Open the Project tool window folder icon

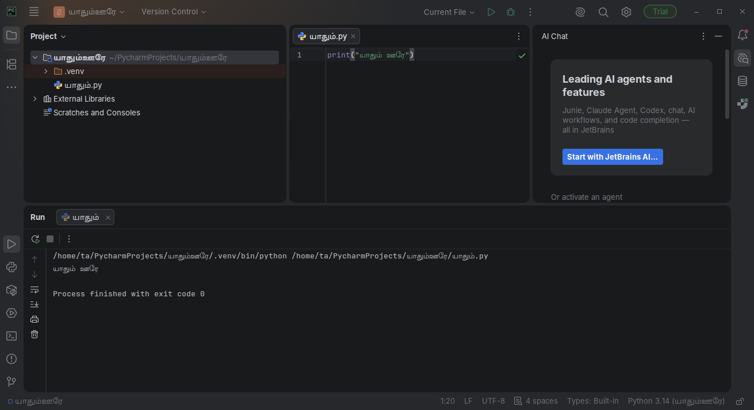click(12, 35)
